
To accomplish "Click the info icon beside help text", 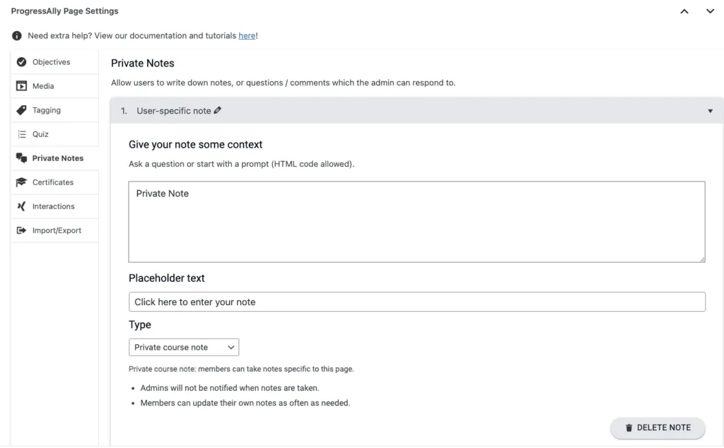I will (x=17, y=36).
